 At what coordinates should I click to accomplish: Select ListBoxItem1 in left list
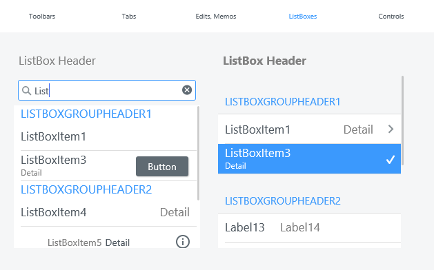tap(108, 136)
